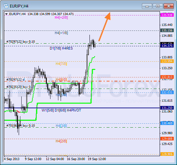Click the H4[7/8] orange level label
This screenshot has height=165, width=177.
tap(61, 64)
